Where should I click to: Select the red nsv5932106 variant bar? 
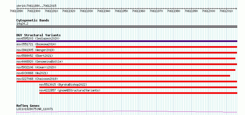coord(126,70)
